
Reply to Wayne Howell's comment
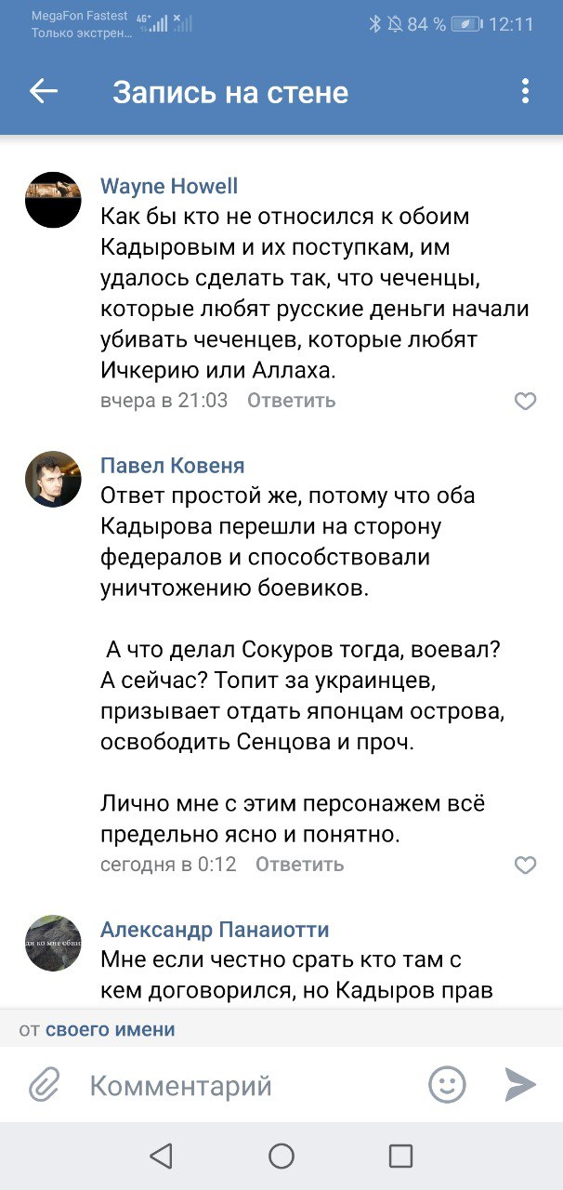(291, 401)
